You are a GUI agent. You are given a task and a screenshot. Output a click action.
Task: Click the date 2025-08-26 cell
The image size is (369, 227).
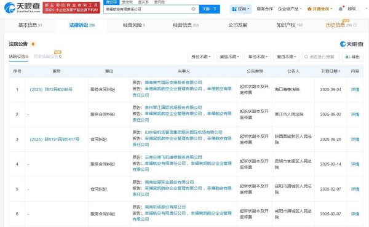coord(330,140)
